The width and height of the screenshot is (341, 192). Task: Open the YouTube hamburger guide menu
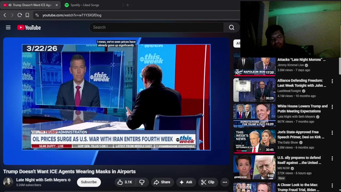pyautogui.click(x=8, y=27)
